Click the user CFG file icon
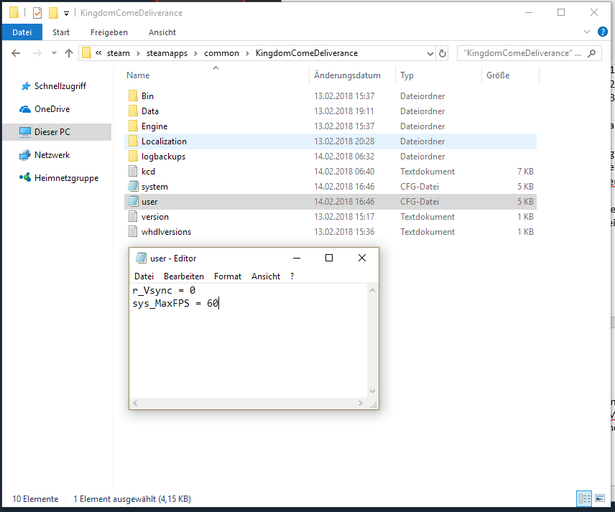This screenshot has height=512, width=615. click(134, 202)
